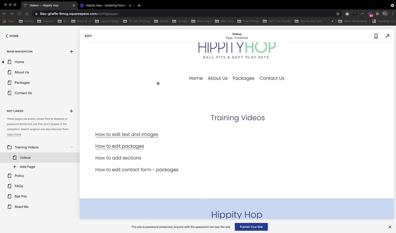
Task: Open the Policy page
Action: click(x=19, y=176)
